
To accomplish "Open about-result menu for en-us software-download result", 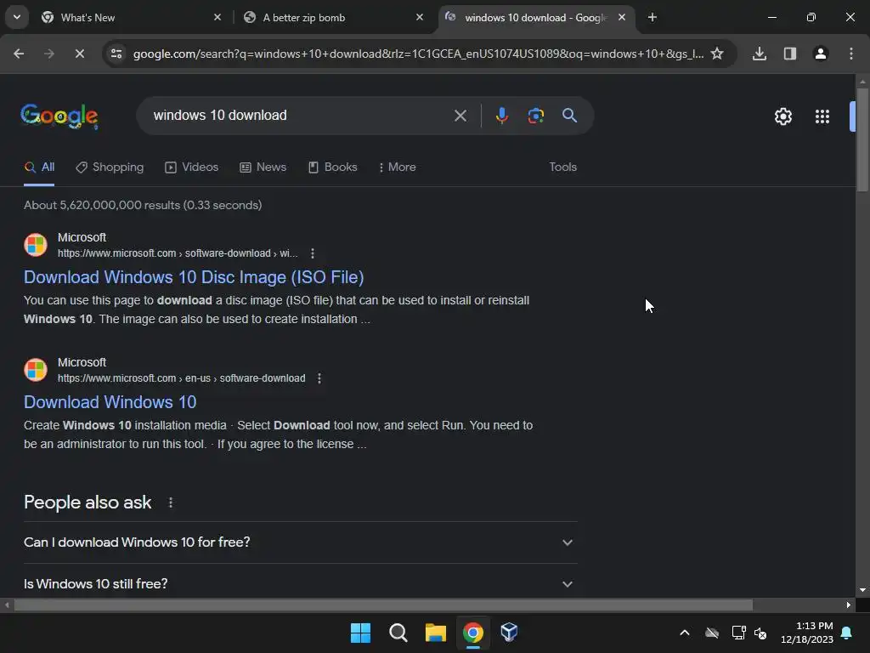I will click(x=319, y=378).
